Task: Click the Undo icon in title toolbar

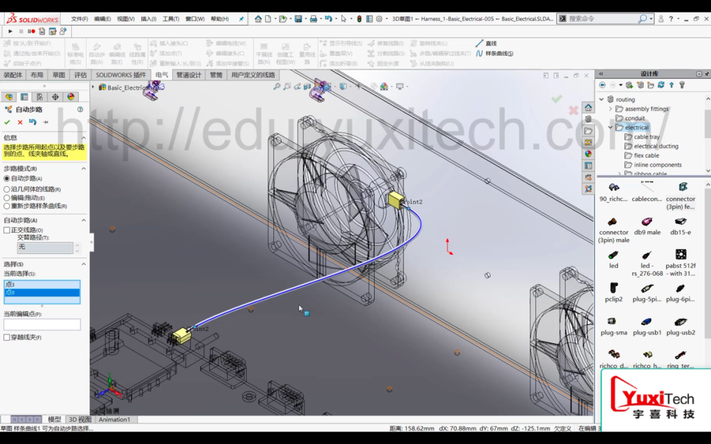Action: [329, 18]
